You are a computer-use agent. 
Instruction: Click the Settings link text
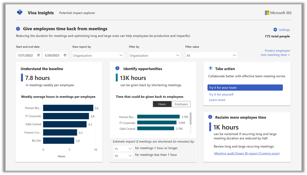pyautogui.click(x=284, y=30)
